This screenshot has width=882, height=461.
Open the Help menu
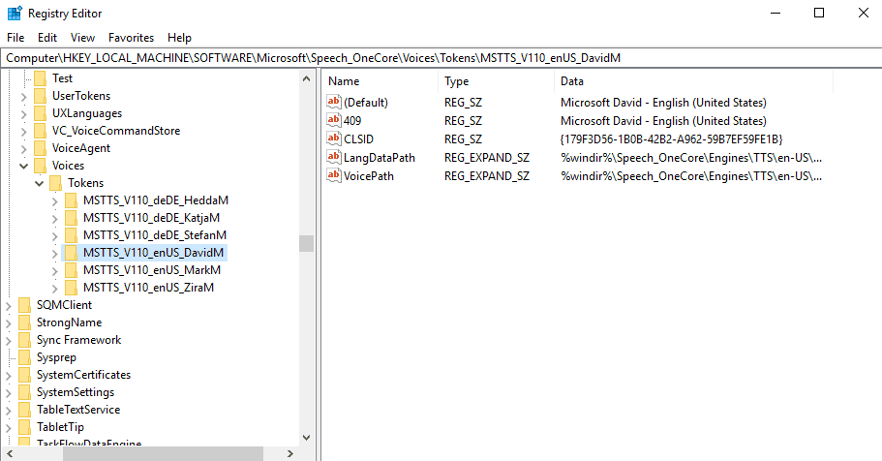(179, 38)
